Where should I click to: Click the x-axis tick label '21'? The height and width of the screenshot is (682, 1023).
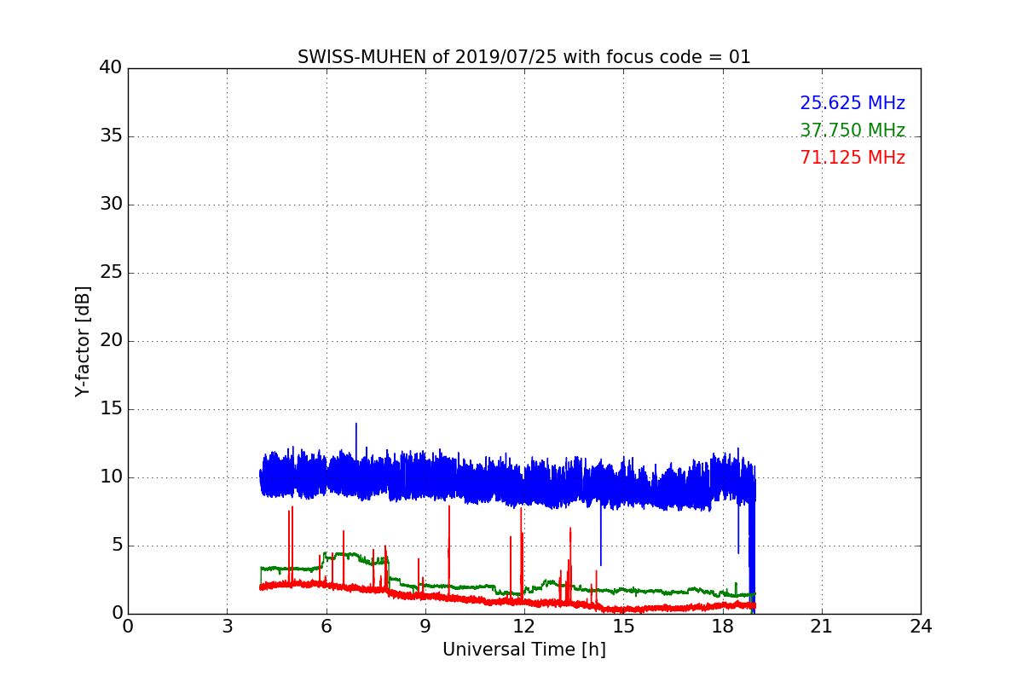click(822, 627)
